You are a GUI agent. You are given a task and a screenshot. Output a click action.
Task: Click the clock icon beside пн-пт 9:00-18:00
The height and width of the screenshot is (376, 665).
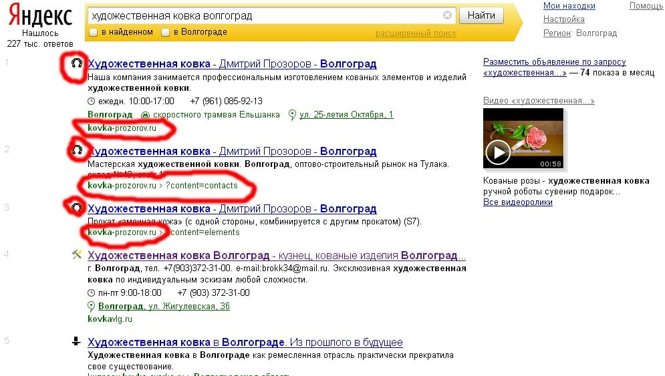91,293
